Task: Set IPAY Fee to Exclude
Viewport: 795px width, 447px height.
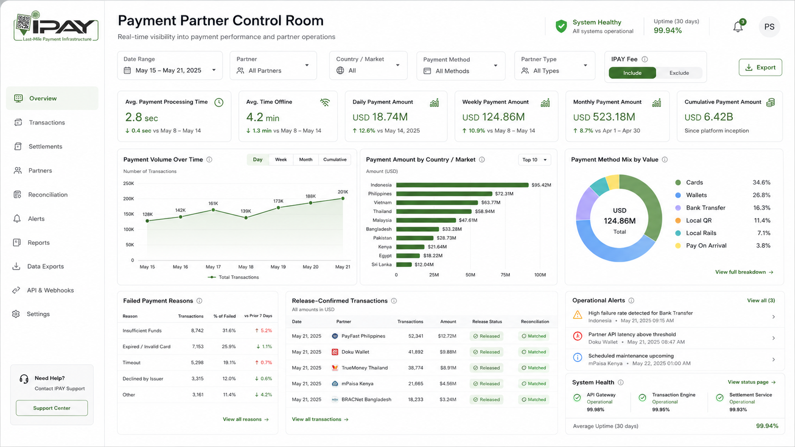Action: [x=679, y=73]
